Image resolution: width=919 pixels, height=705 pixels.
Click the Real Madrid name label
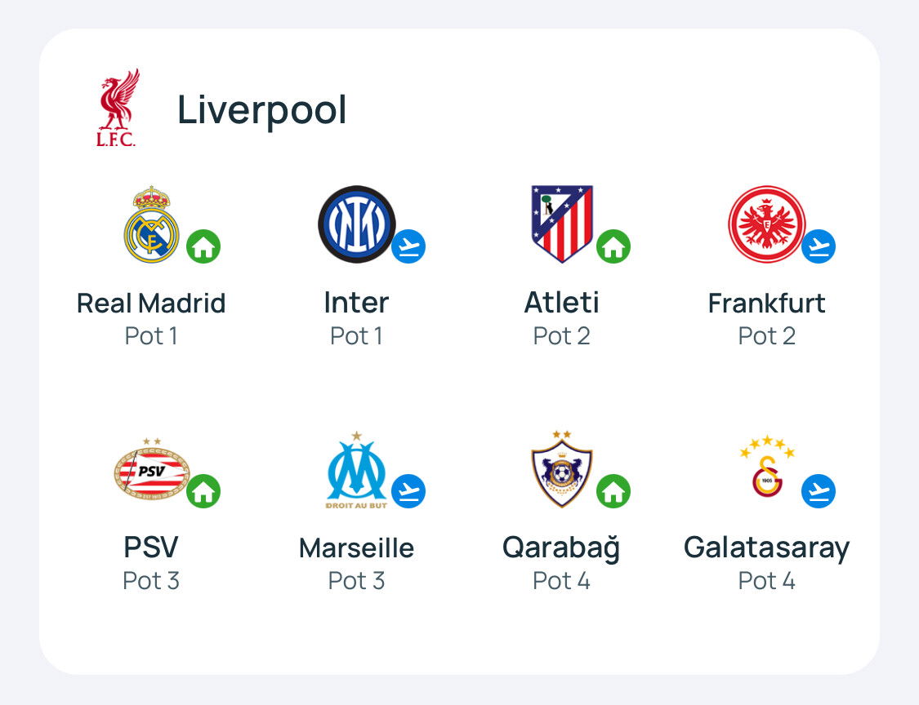click(151, 304)
